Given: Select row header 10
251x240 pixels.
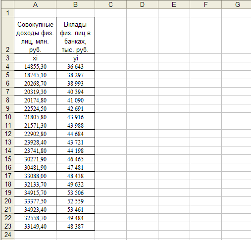Looking at the screenshot, I should pos(7,117).
